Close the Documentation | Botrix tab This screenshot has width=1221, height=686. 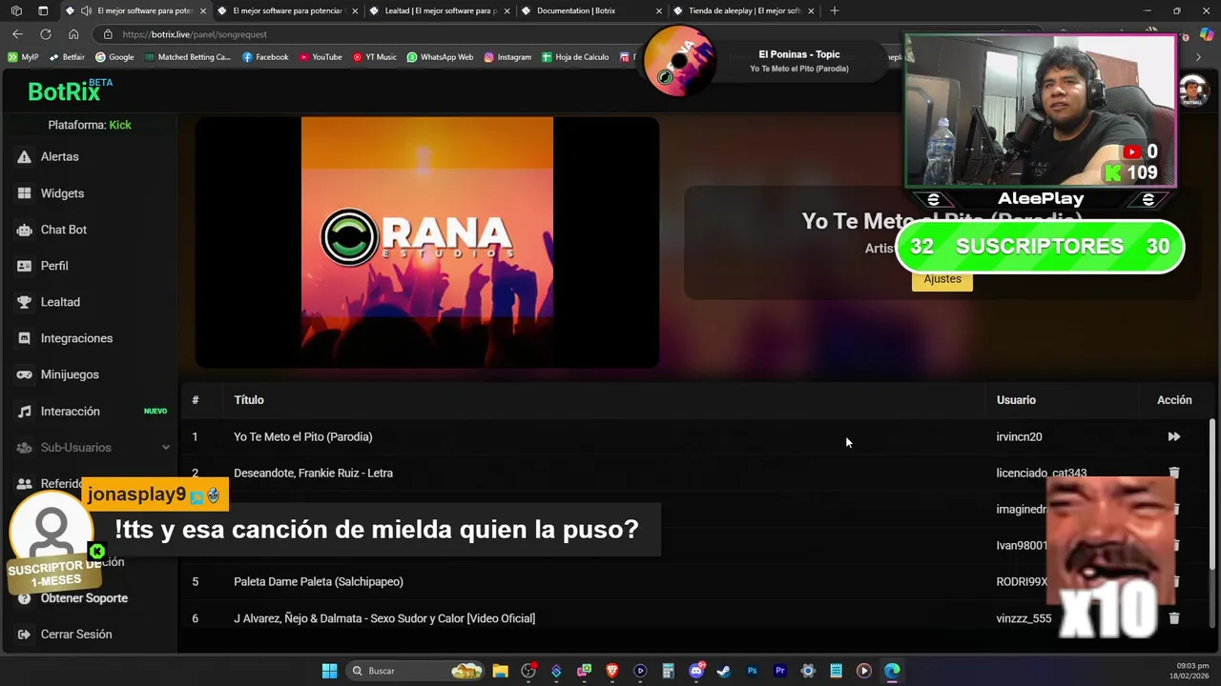click(x=659, y=10)
